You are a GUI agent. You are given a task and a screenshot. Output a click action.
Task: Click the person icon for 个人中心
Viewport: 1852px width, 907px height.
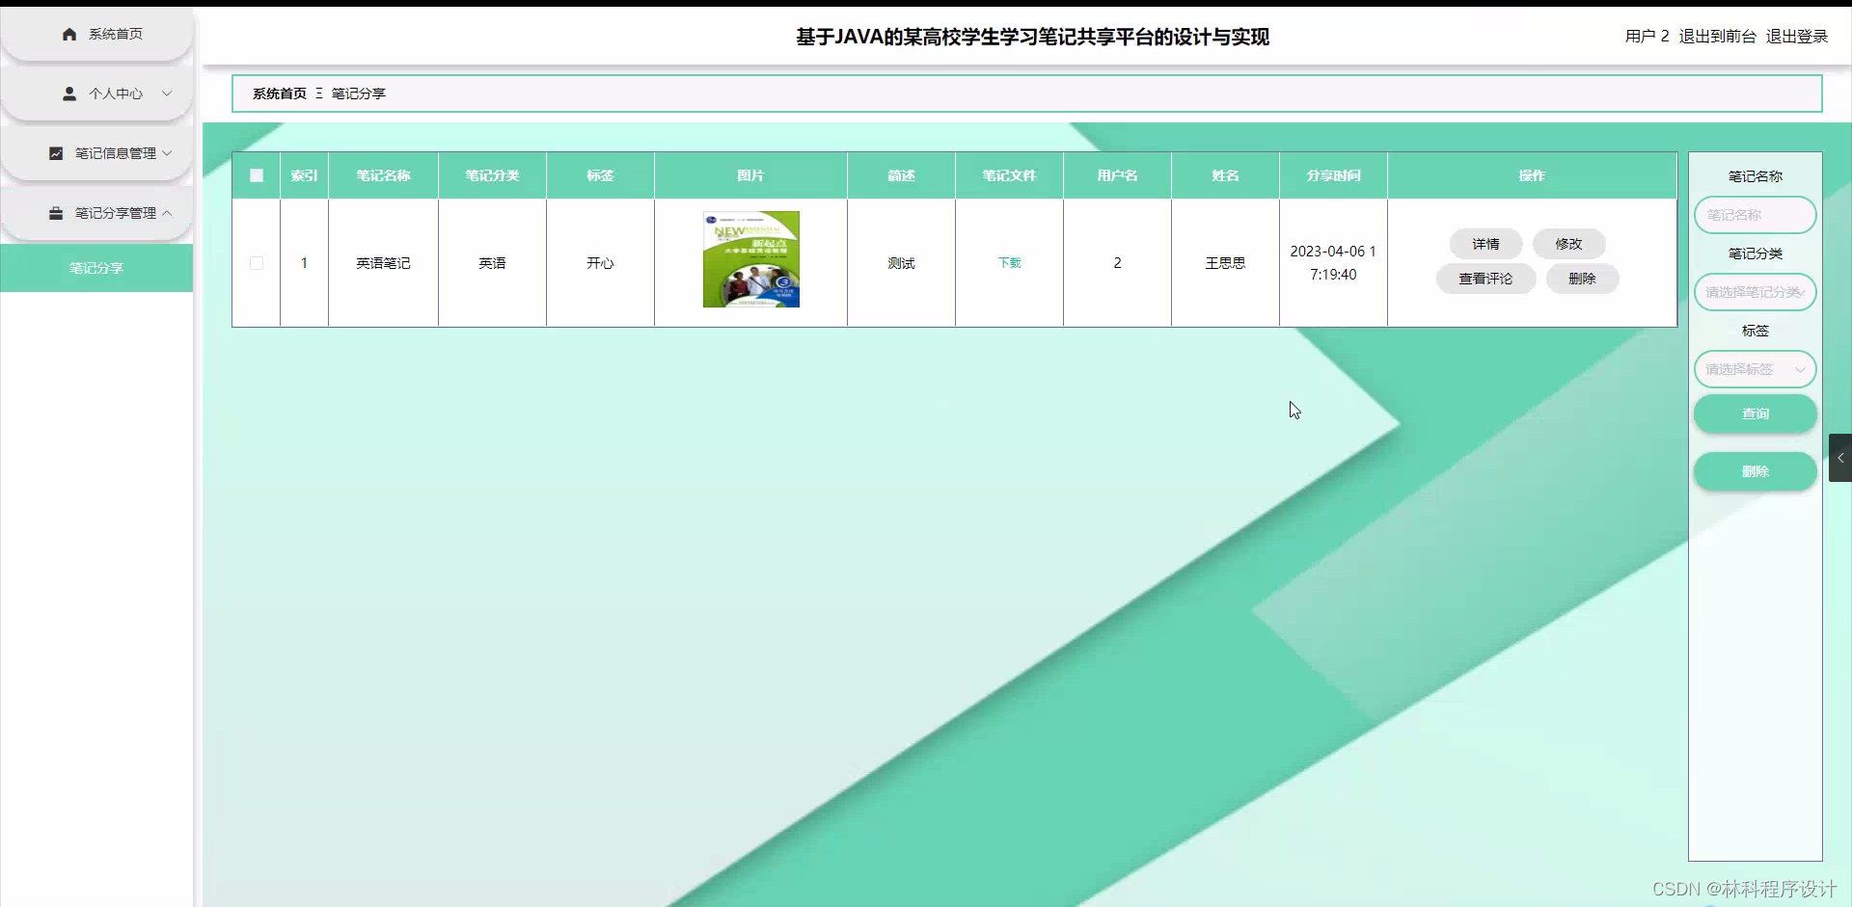(68, 93)
